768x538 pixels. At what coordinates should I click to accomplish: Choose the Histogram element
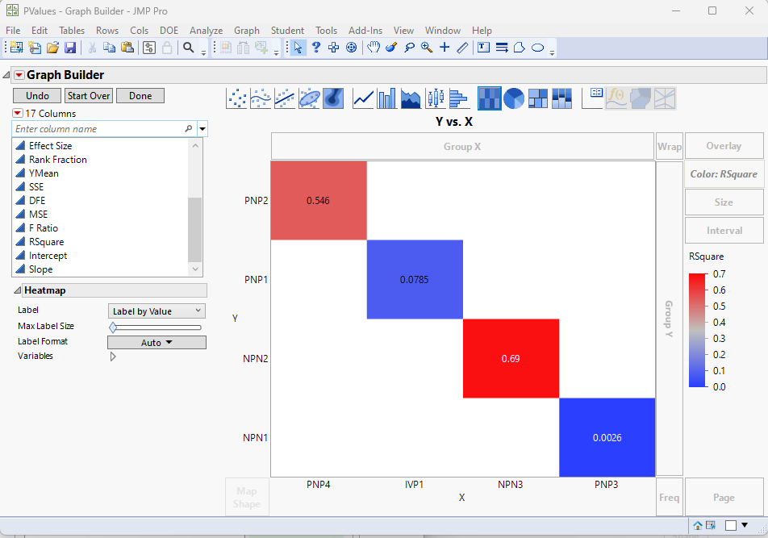coord(458,98)
